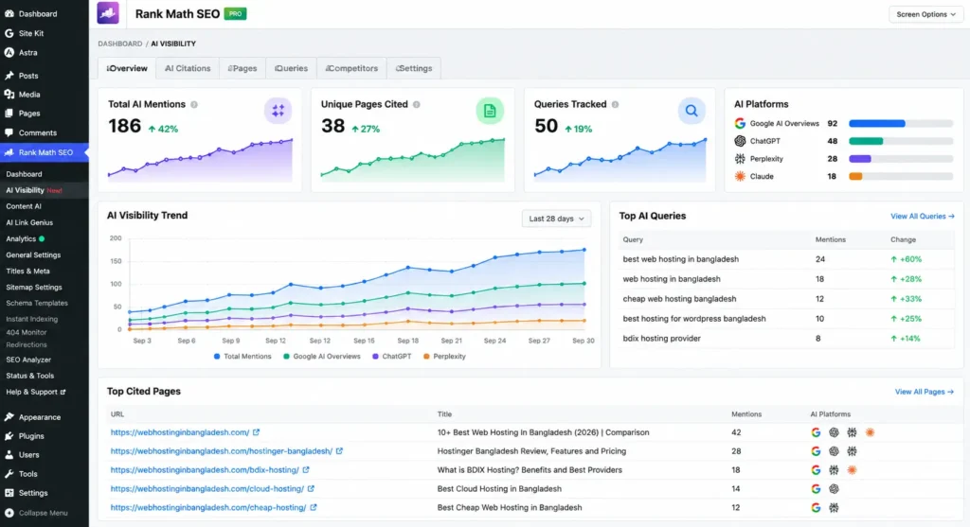Click the Perplexity purple progress bar
The image size is (970, 527).
click(860, 159)
